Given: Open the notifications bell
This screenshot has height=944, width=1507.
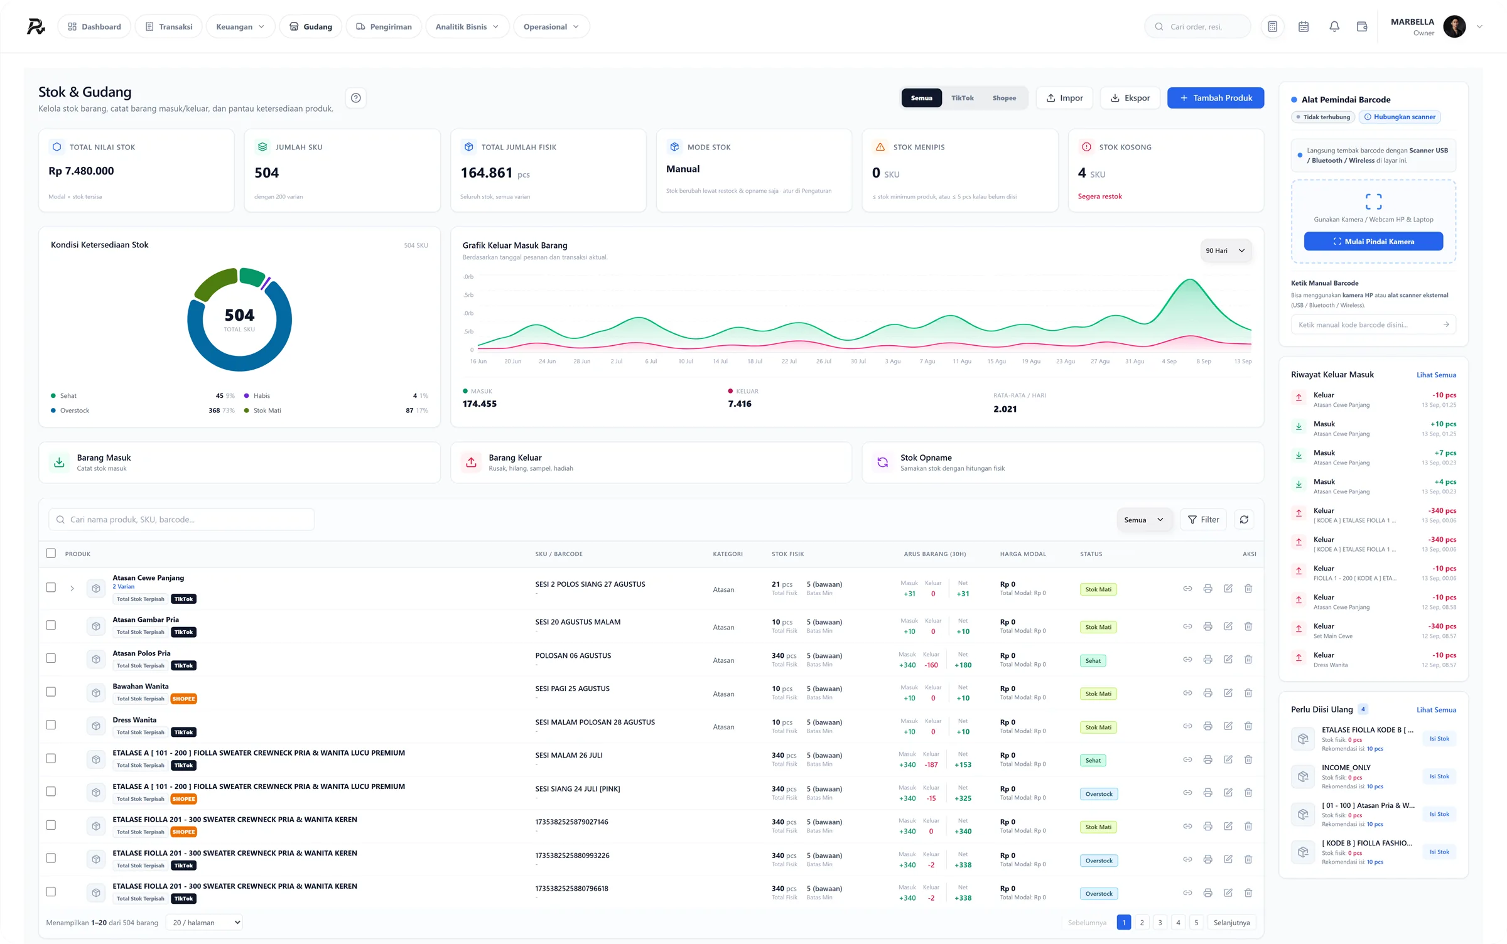Looking at the screenshot, I should tap(1334, 26).
